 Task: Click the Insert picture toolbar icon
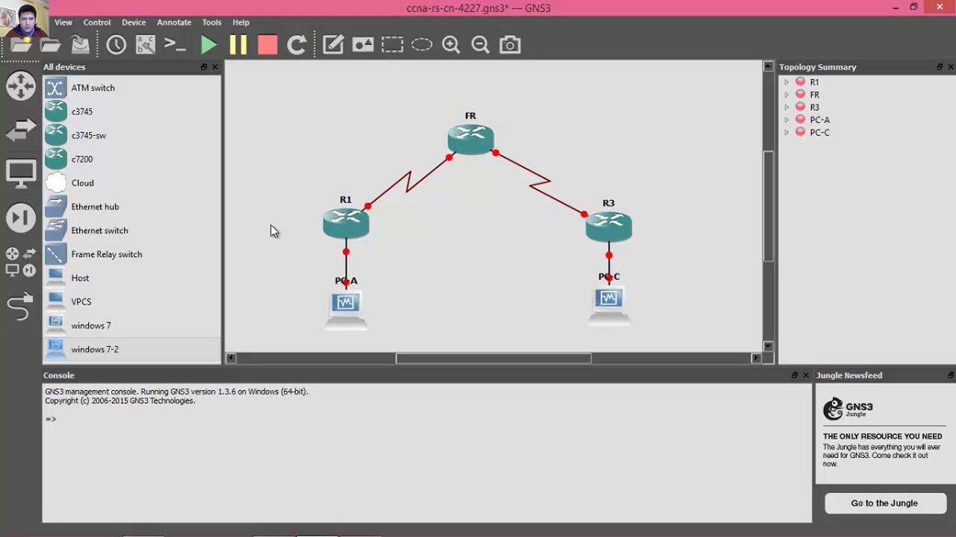[363, 45]
